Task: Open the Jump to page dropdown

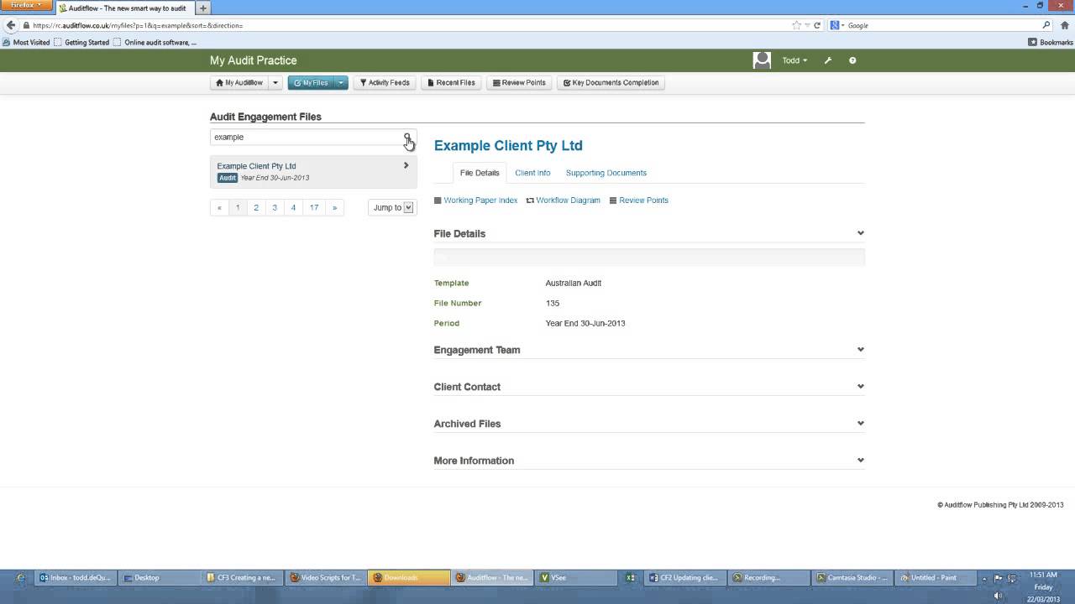Action: pos(392,207)
